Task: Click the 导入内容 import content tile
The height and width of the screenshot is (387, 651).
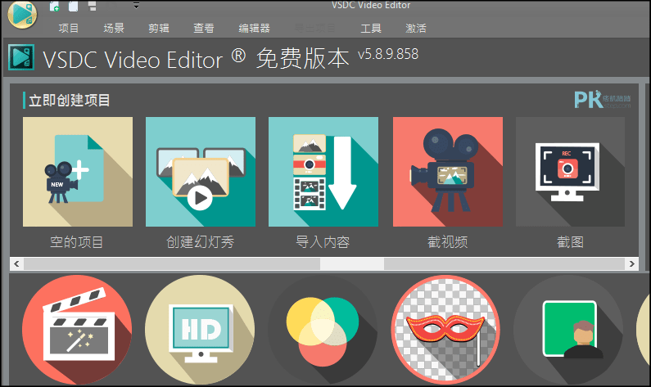Action: coord(323,172)
